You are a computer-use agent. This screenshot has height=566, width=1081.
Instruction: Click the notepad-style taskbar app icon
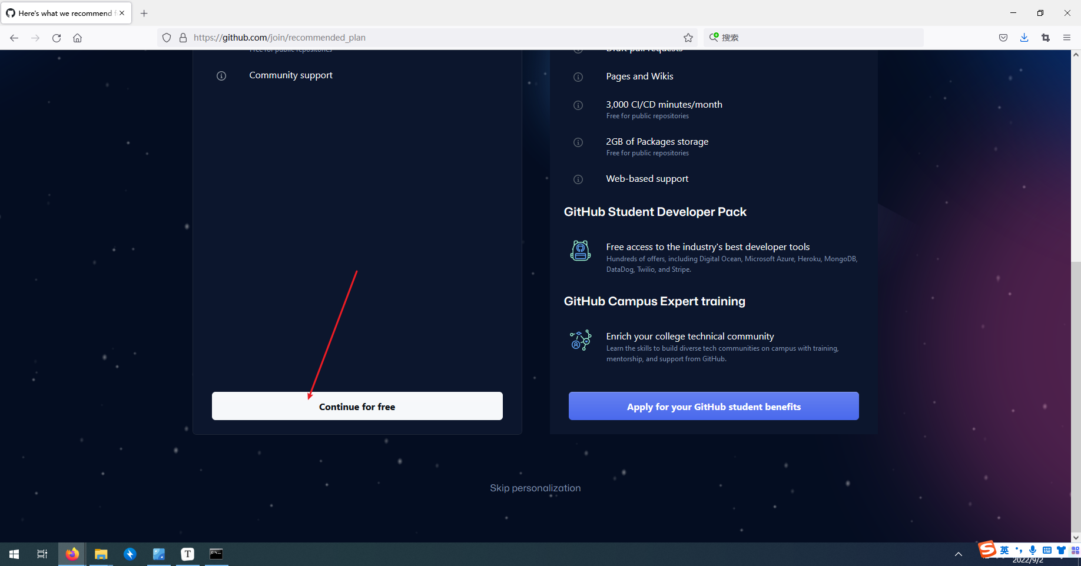pyautogui.click(x=159, y=554)
